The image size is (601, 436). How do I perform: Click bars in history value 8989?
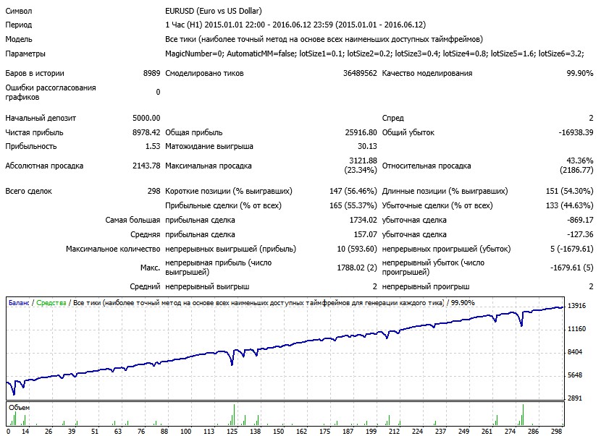click(x=151, y=73)
